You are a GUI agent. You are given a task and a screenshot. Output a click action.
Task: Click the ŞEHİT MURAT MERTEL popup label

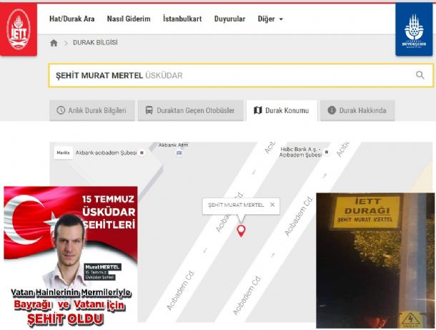[x=236, y=205]
